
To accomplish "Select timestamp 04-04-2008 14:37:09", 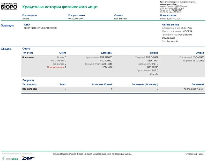I will (x=170, y=19).
